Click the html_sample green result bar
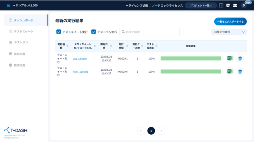The width and height of the screenshot is (254, 143). 190,71
